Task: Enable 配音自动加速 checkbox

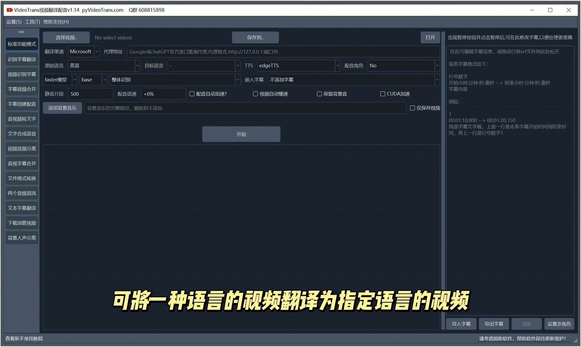Action: 192,94
